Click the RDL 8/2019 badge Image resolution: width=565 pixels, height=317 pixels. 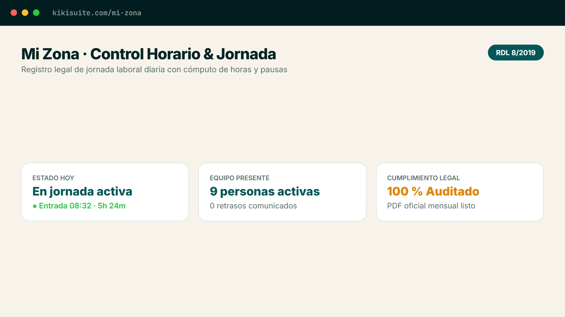(x=516, y=53)
